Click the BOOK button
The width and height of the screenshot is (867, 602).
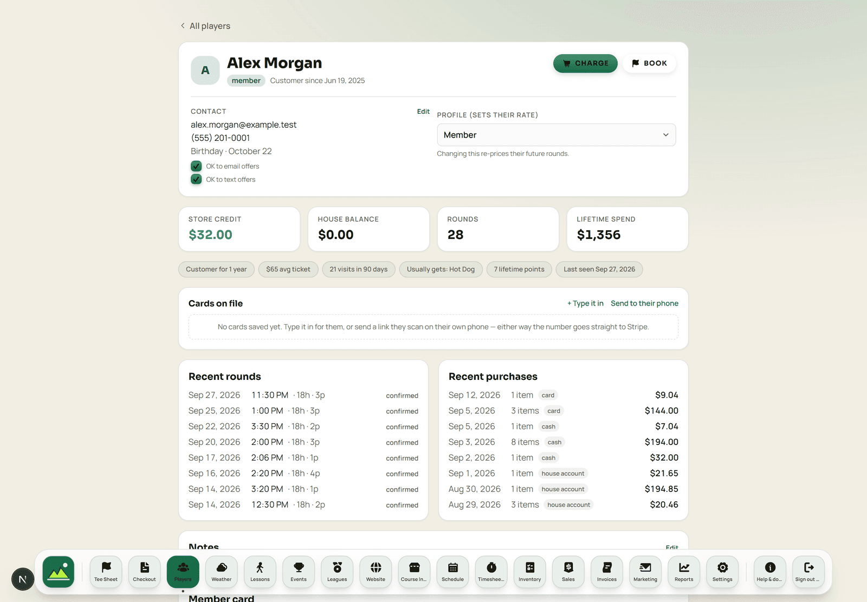coord(649,63)
